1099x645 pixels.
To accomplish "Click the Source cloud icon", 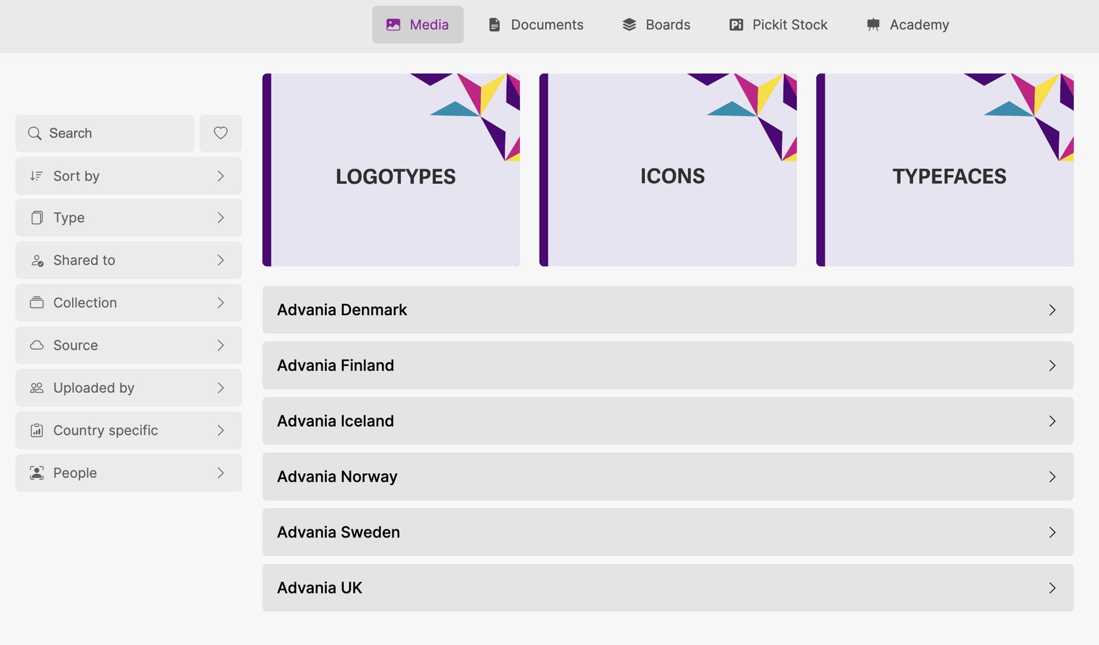I will (x=37, y=345).
